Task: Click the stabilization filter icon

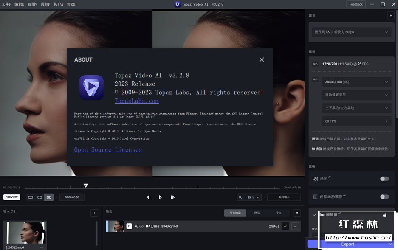Action: click(315, 179)
